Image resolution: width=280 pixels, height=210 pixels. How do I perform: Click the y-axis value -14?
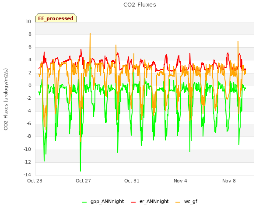tap(27, 175)
